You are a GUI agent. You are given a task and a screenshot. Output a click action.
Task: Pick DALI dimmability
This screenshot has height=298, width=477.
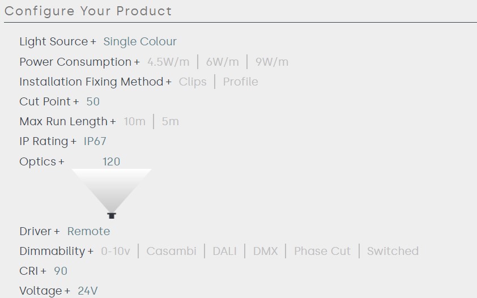pos(224,251)
